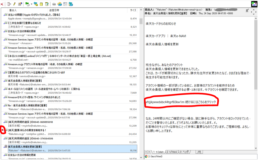Switch to the 0: ヘッダ tab

click(x=184, y=152)
